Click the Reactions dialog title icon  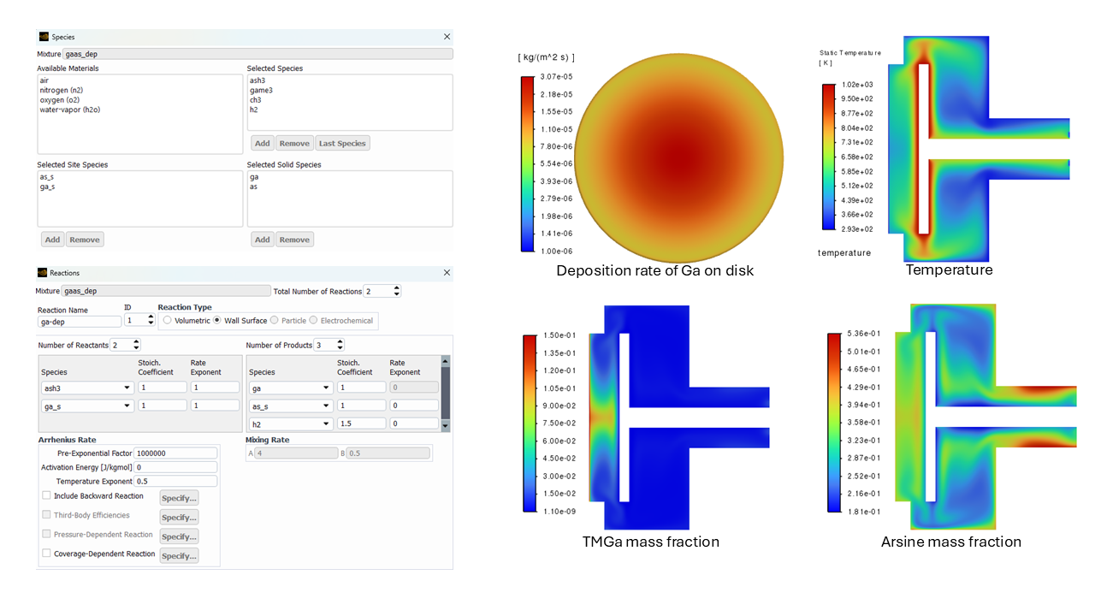point(44,273)
